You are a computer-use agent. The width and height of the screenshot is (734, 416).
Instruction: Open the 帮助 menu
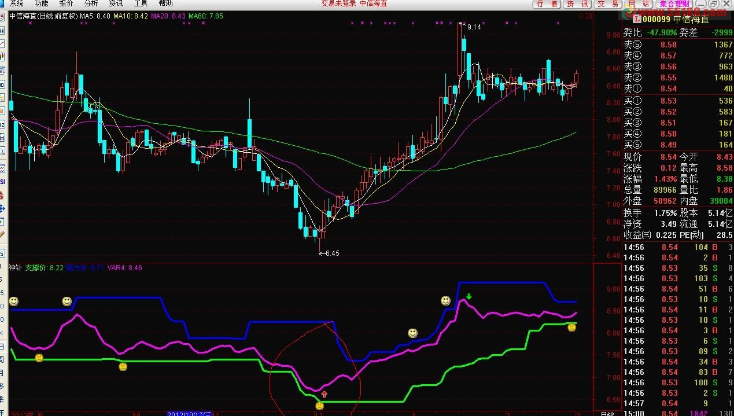click(x=165, y=3)
